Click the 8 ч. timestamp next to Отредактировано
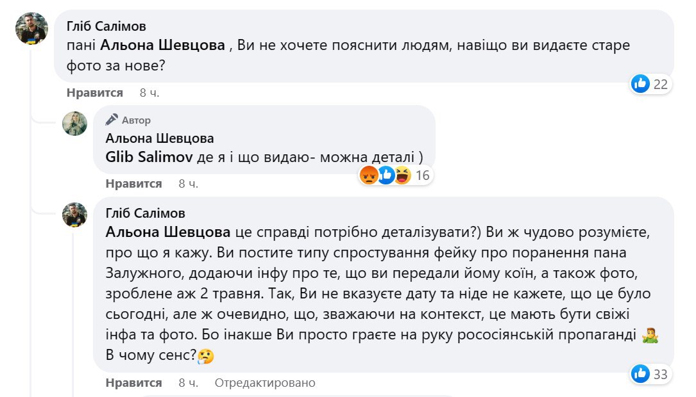This screenshot has width=696, height=397. (189, 383)
